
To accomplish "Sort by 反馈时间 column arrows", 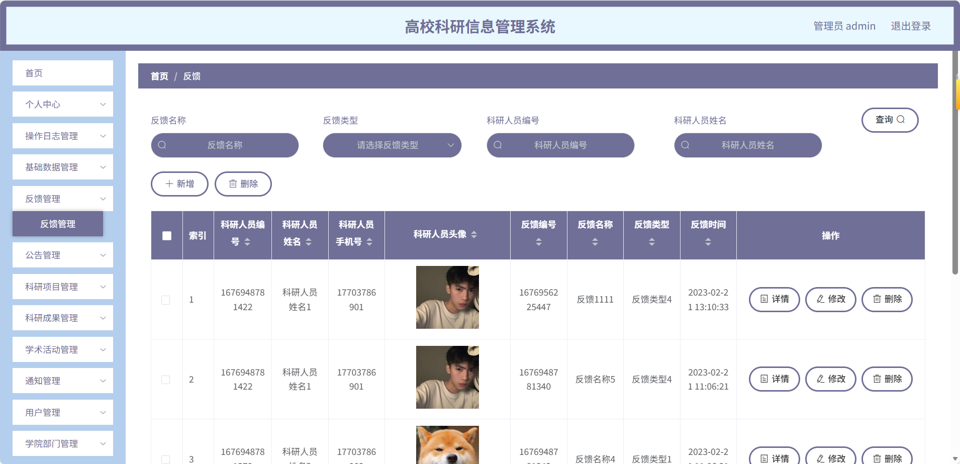I will pyautogui.click(x=708, y=242).
